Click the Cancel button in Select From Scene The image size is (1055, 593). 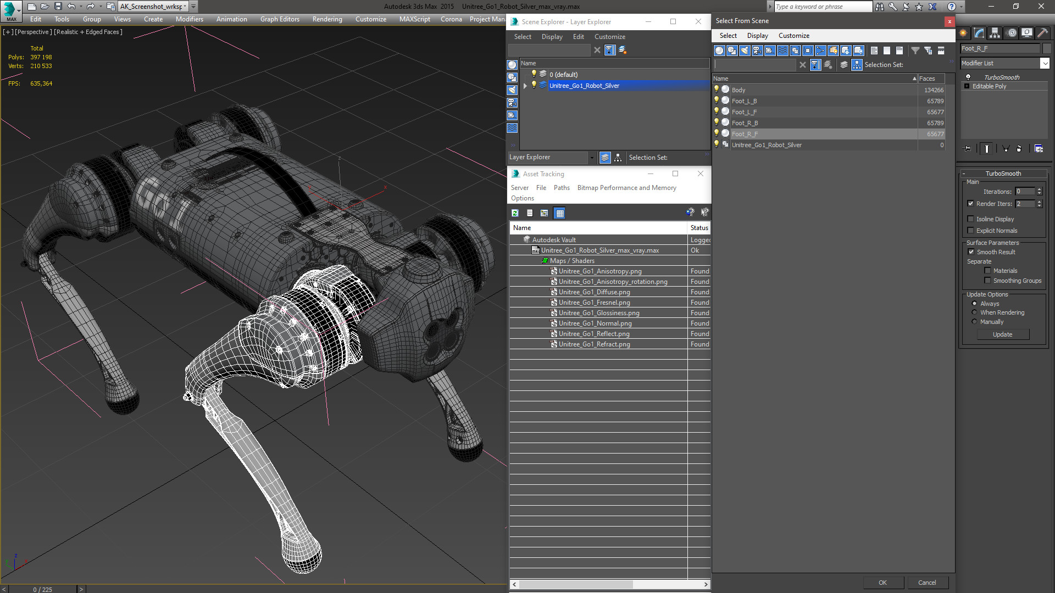click(x=927, y=583)
